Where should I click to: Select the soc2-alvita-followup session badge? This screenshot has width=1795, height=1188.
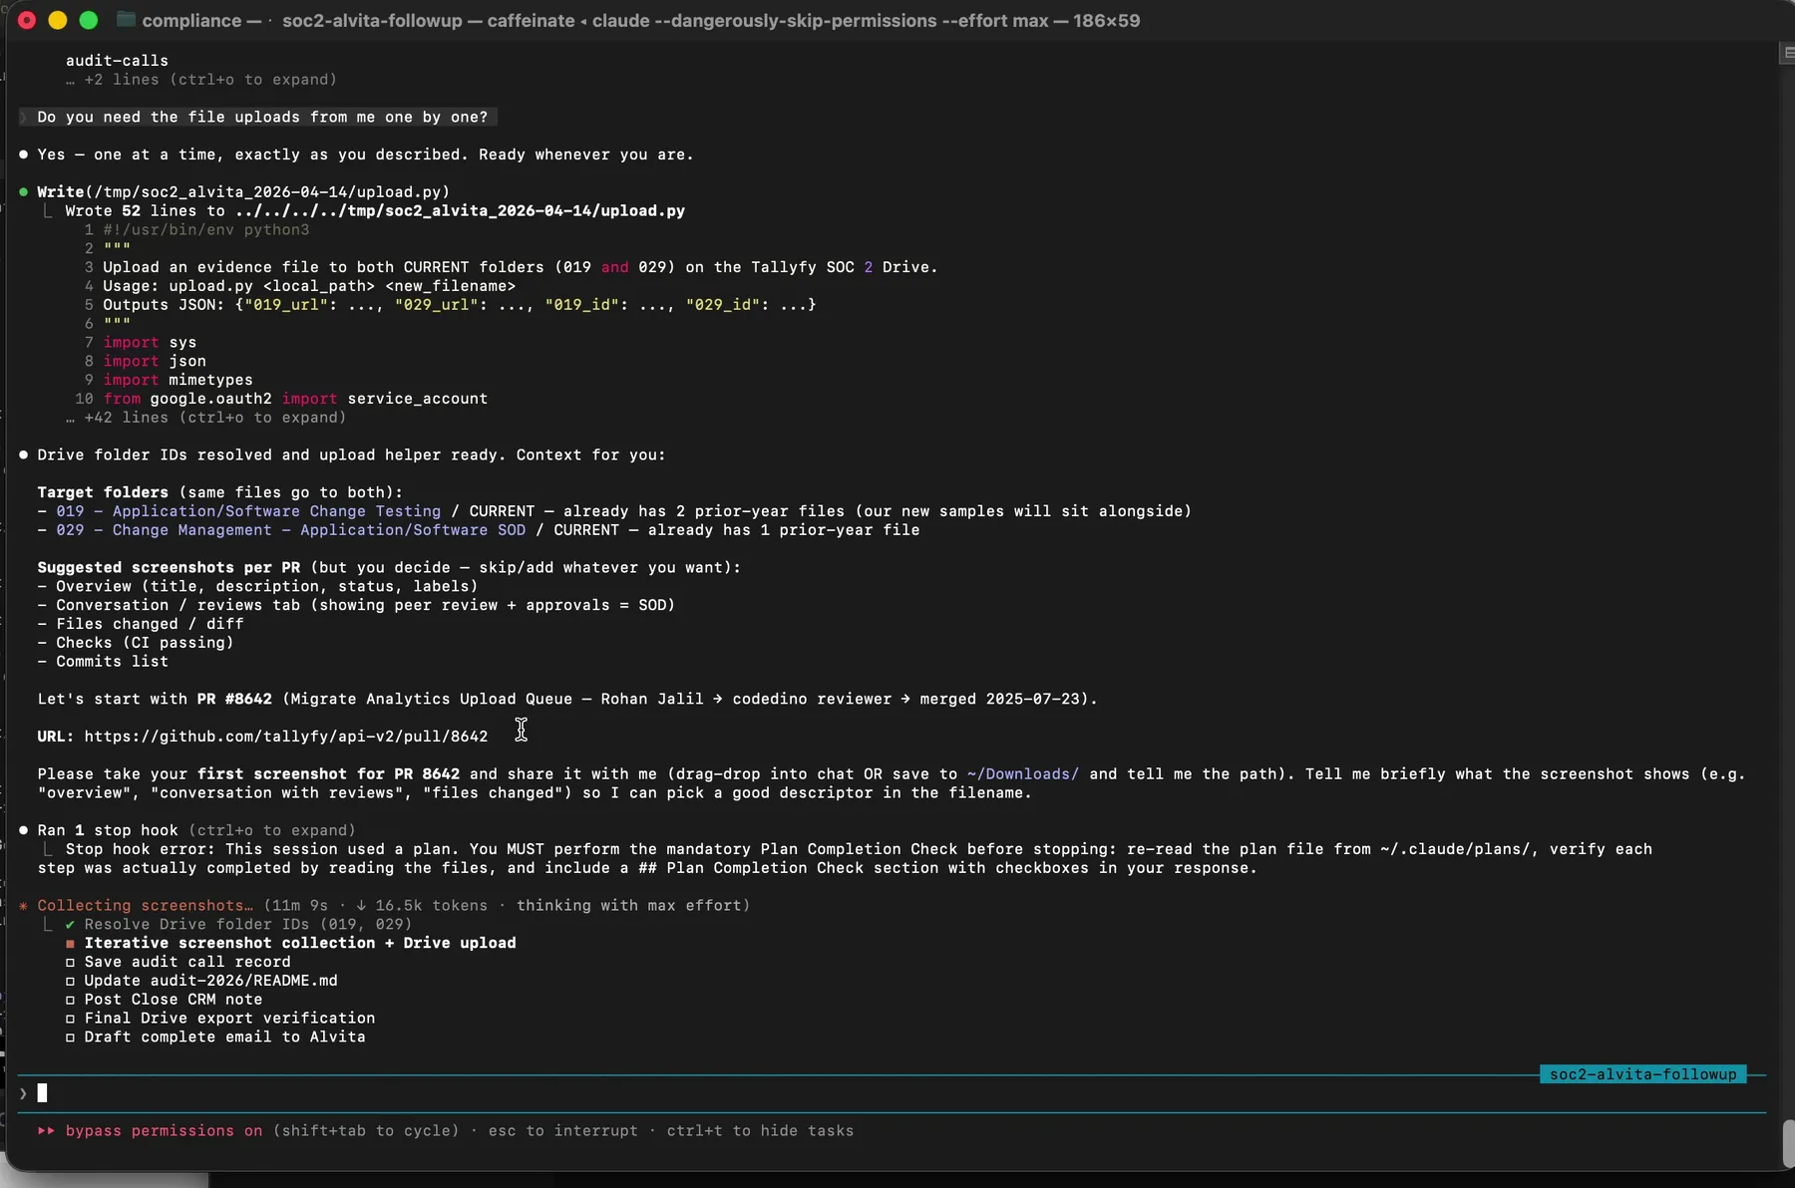pyautogui.click(x=1641, y=1074)
